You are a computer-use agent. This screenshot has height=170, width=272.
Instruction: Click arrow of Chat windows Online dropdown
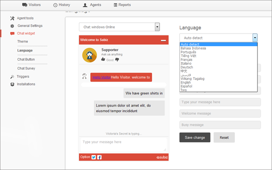[157, 27]
